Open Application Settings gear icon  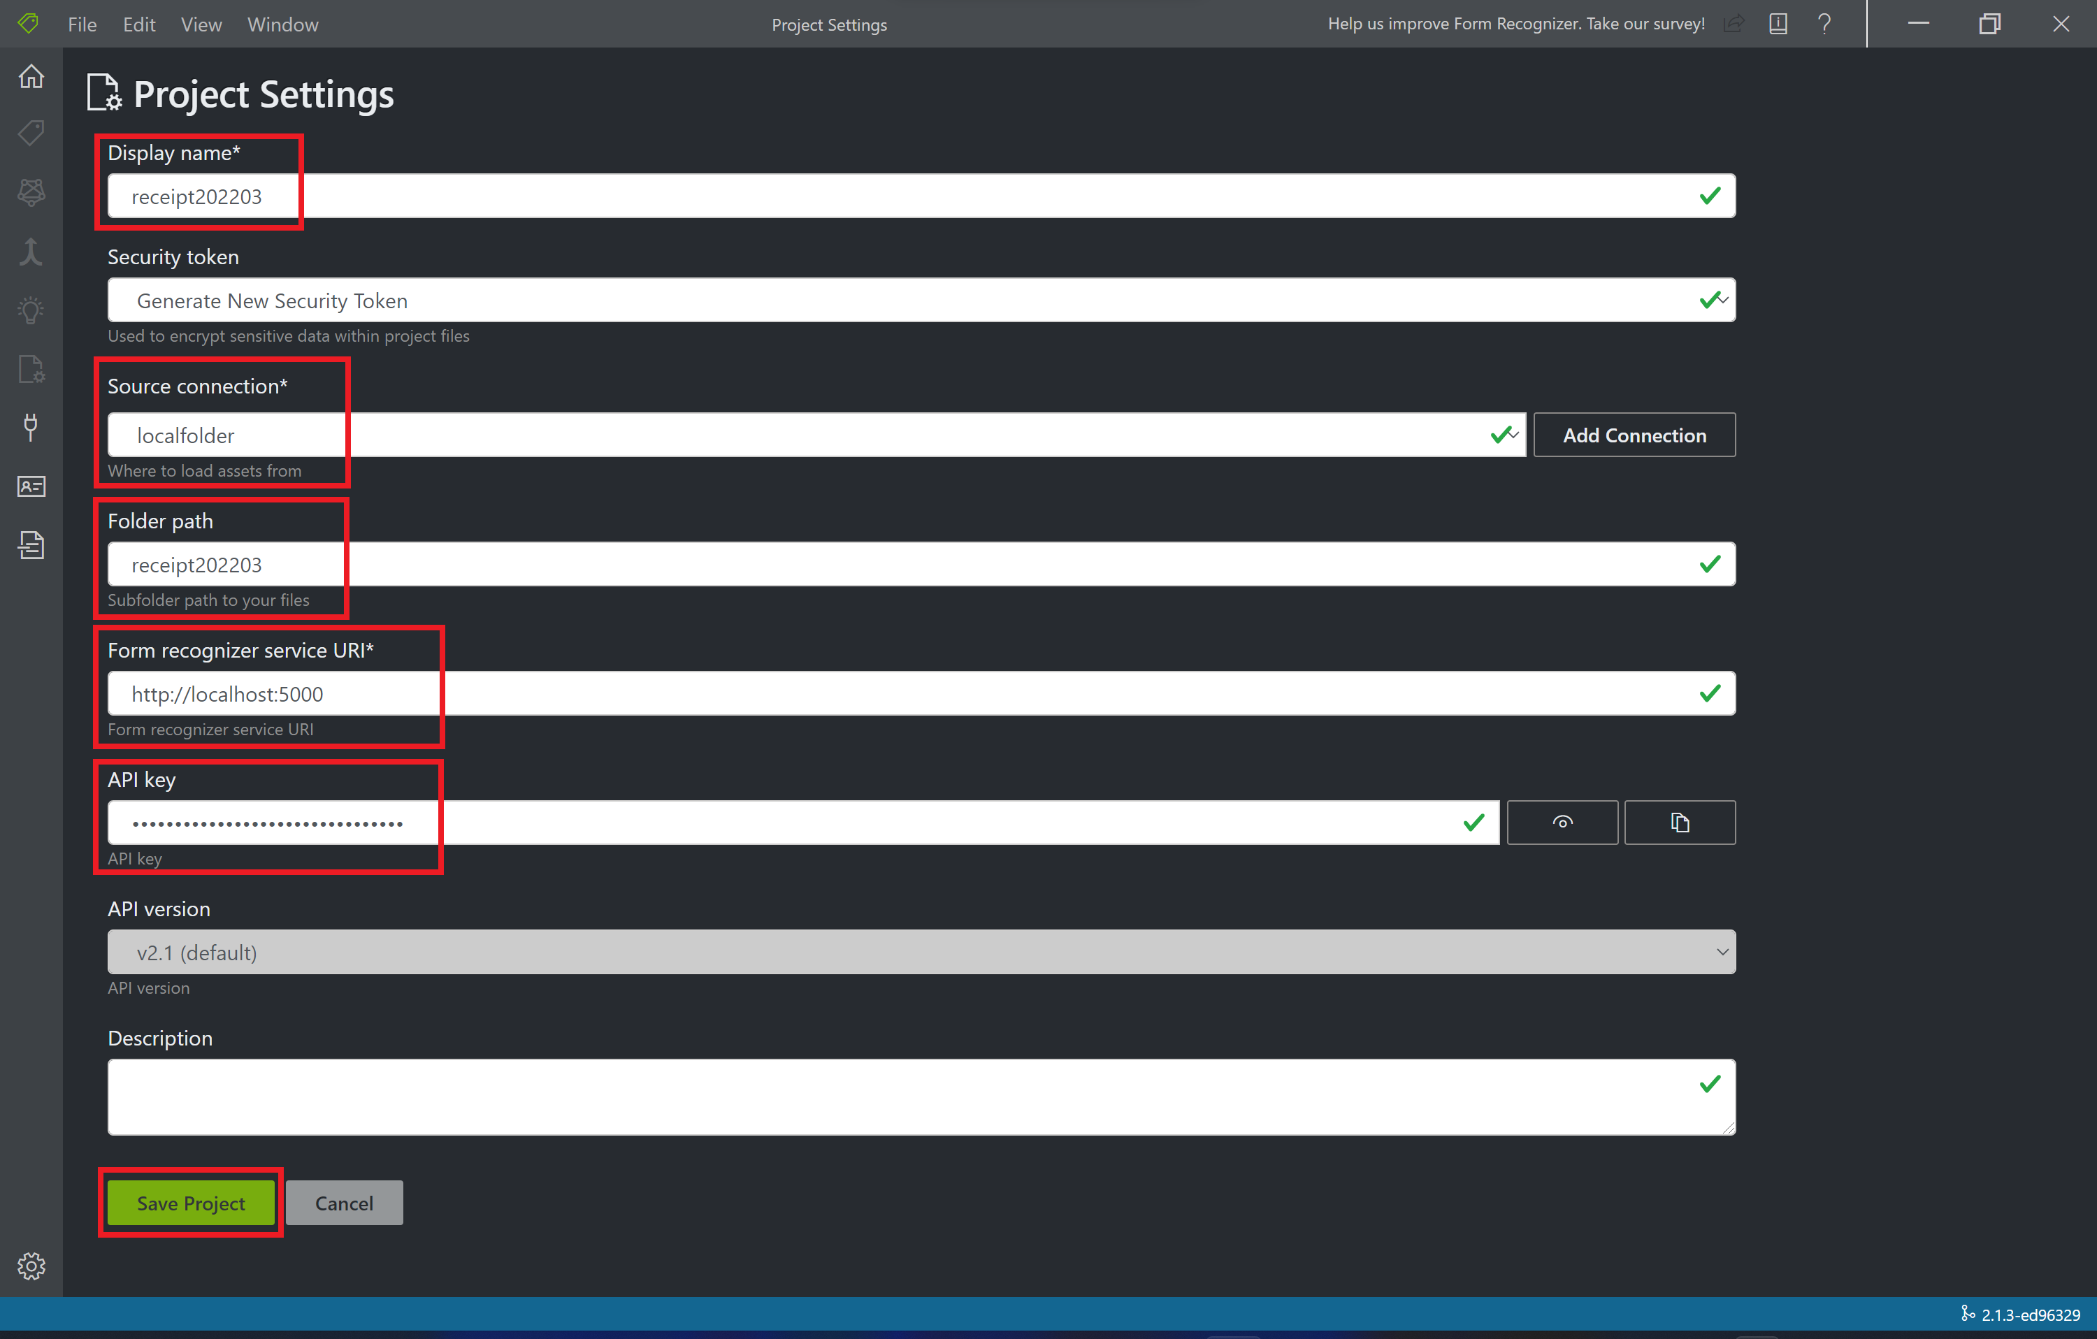pyautogui.click(x=31, y=1265)
